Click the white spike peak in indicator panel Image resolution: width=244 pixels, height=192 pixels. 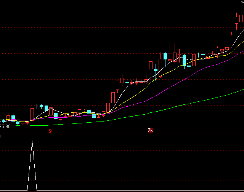point(32,141)
